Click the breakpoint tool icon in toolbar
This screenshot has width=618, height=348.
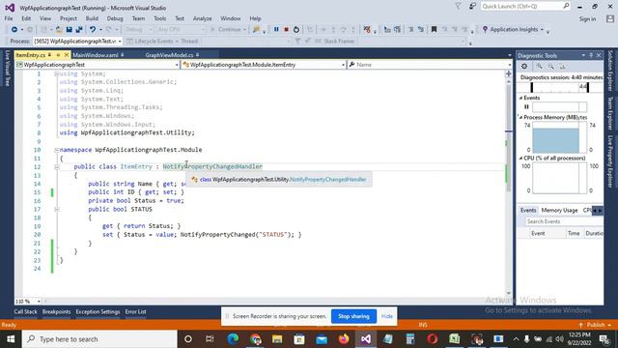[367, 29]
